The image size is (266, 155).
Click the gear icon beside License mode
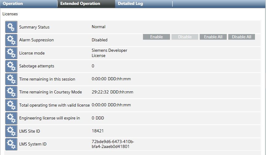(x=11, y=53)
